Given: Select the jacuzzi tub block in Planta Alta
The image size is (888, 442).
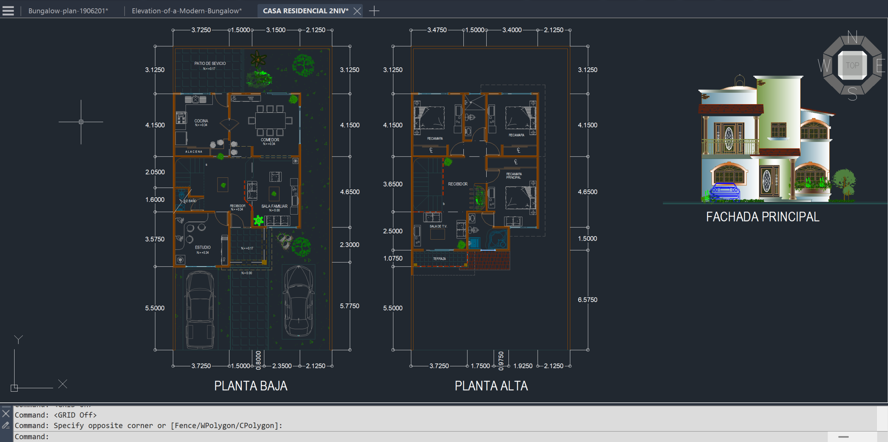Looking at the screenshot, I should (497, 239).
